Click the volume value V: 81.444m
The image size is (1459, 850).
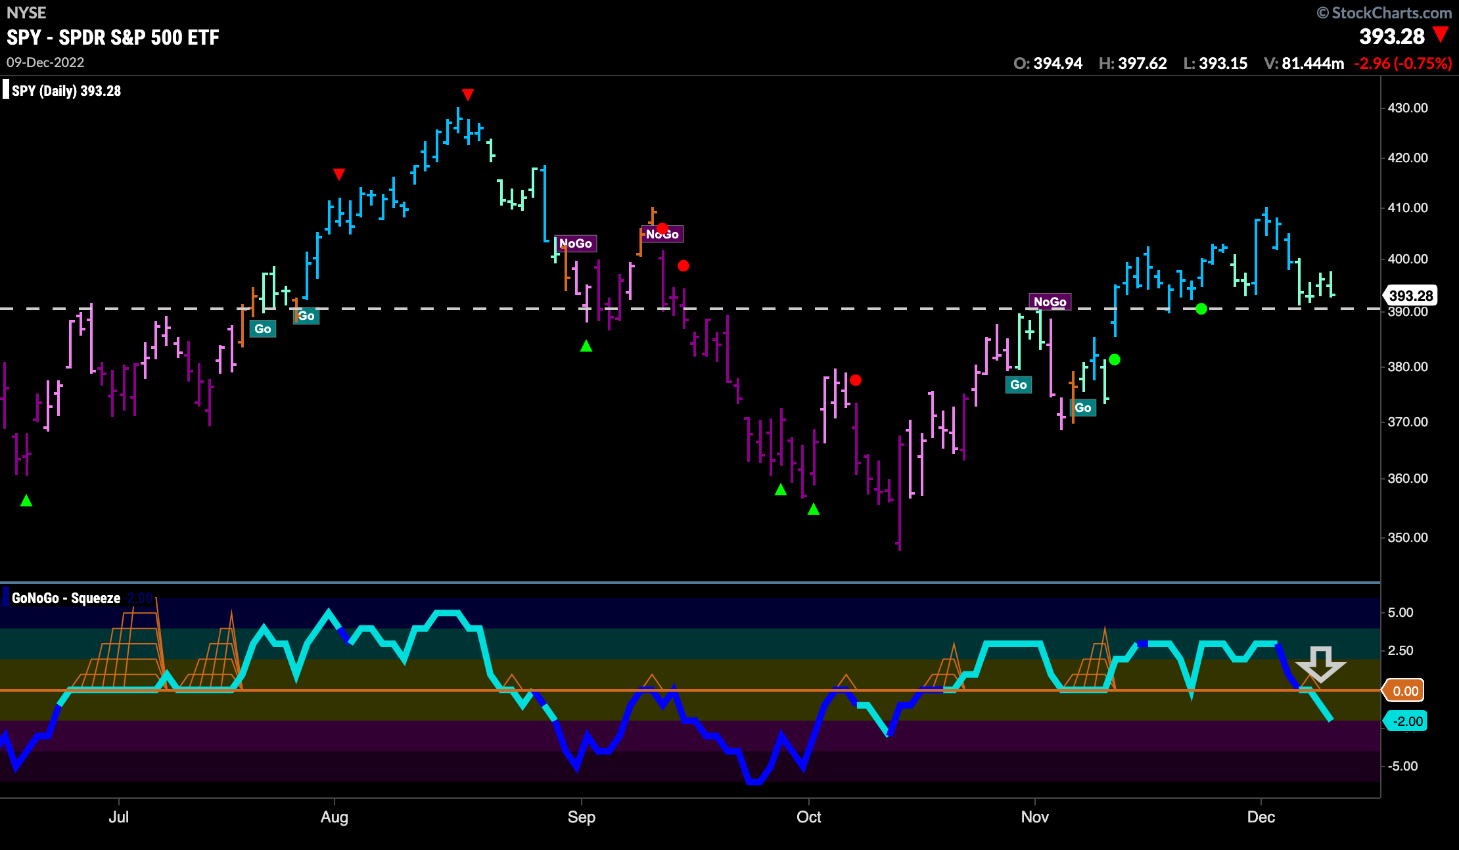(1304, 63)
